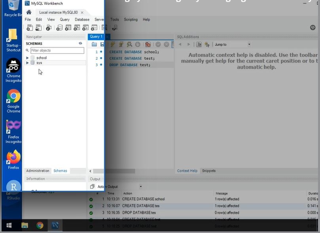
Task: Switch to the Administration tab
Action: pos(38,171)
